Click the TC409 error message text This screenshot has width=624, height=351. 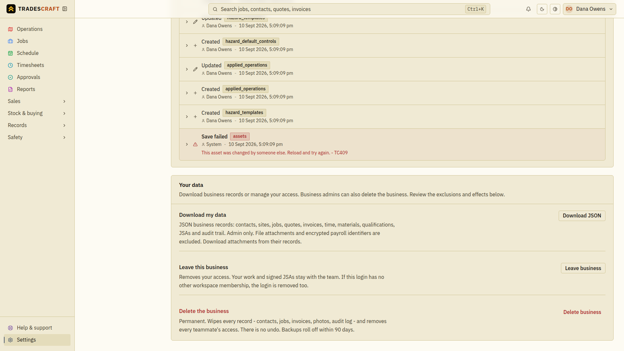(274, 153)
